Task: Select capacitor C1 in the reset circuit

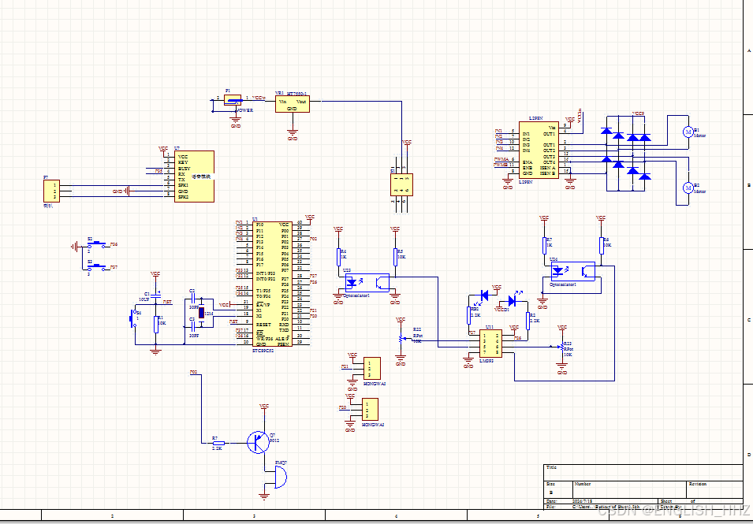Action: point(155,296)
